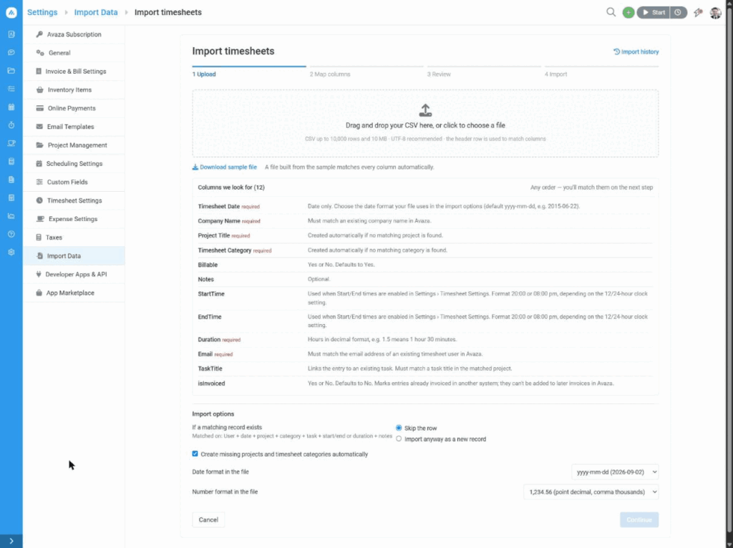This screenshot has width=733, height=548.
Task: Click the Avaza logo icon top-left
Action: tap(11, 13)
